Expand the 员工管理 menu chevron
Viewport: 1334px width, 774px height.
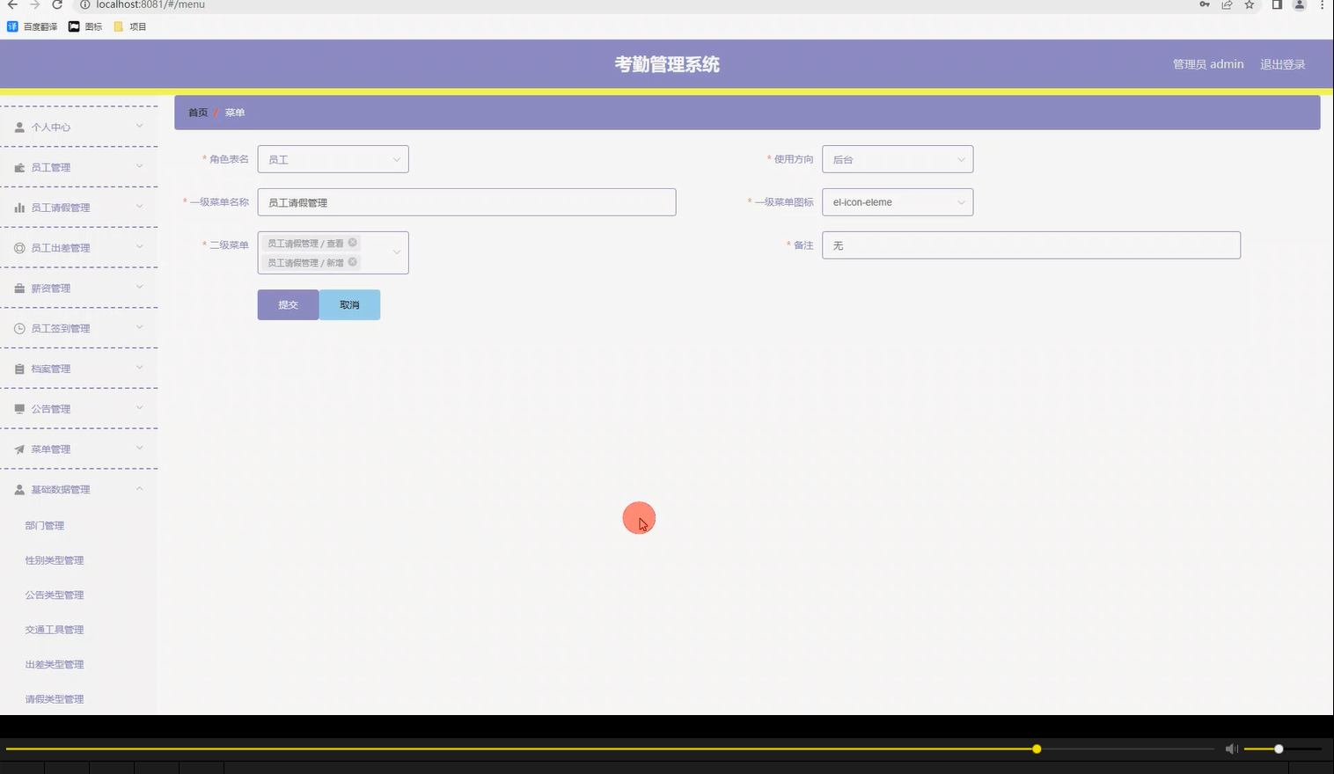tap(140, 167)
